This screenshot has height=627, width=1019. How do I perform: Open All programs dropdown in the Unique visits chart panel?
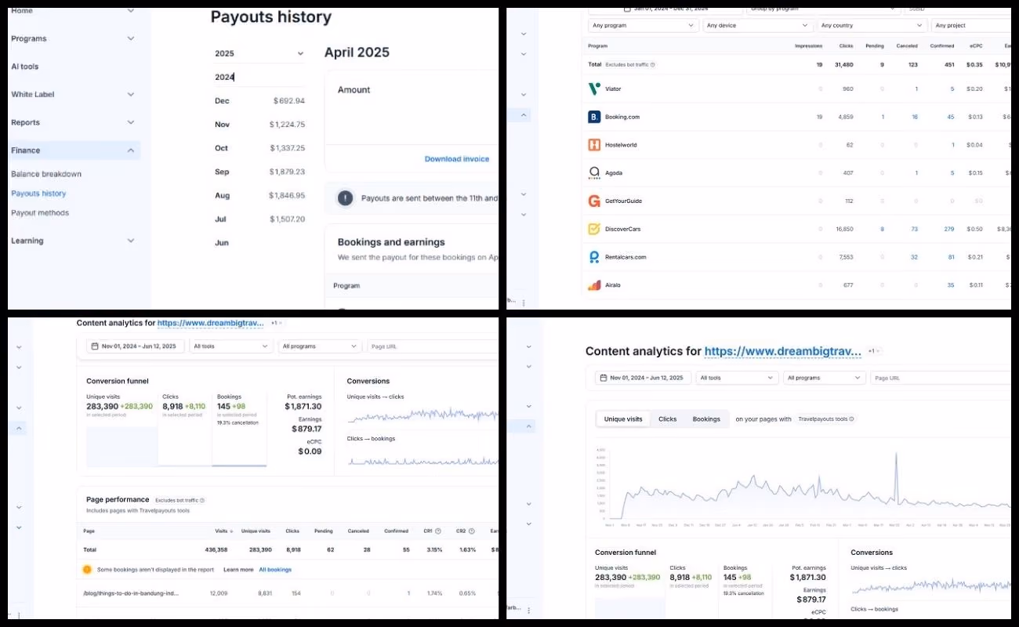[825, 378]
